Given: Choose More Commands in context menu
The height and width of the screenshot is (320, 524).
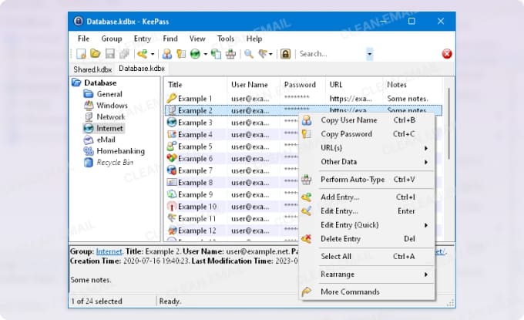Looking at the screenshot, I should (367, 292).
